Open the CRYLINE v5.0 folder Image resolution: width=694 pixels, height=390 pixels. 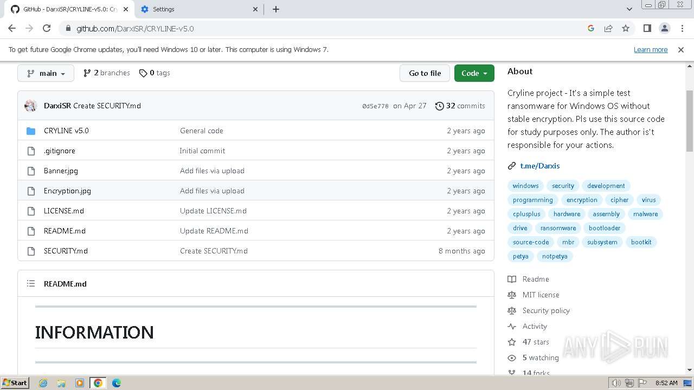[x=66, y=131]
